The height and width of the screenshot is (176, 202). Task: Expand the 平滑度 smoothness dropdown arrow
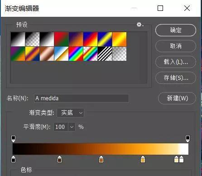(72, 127)
